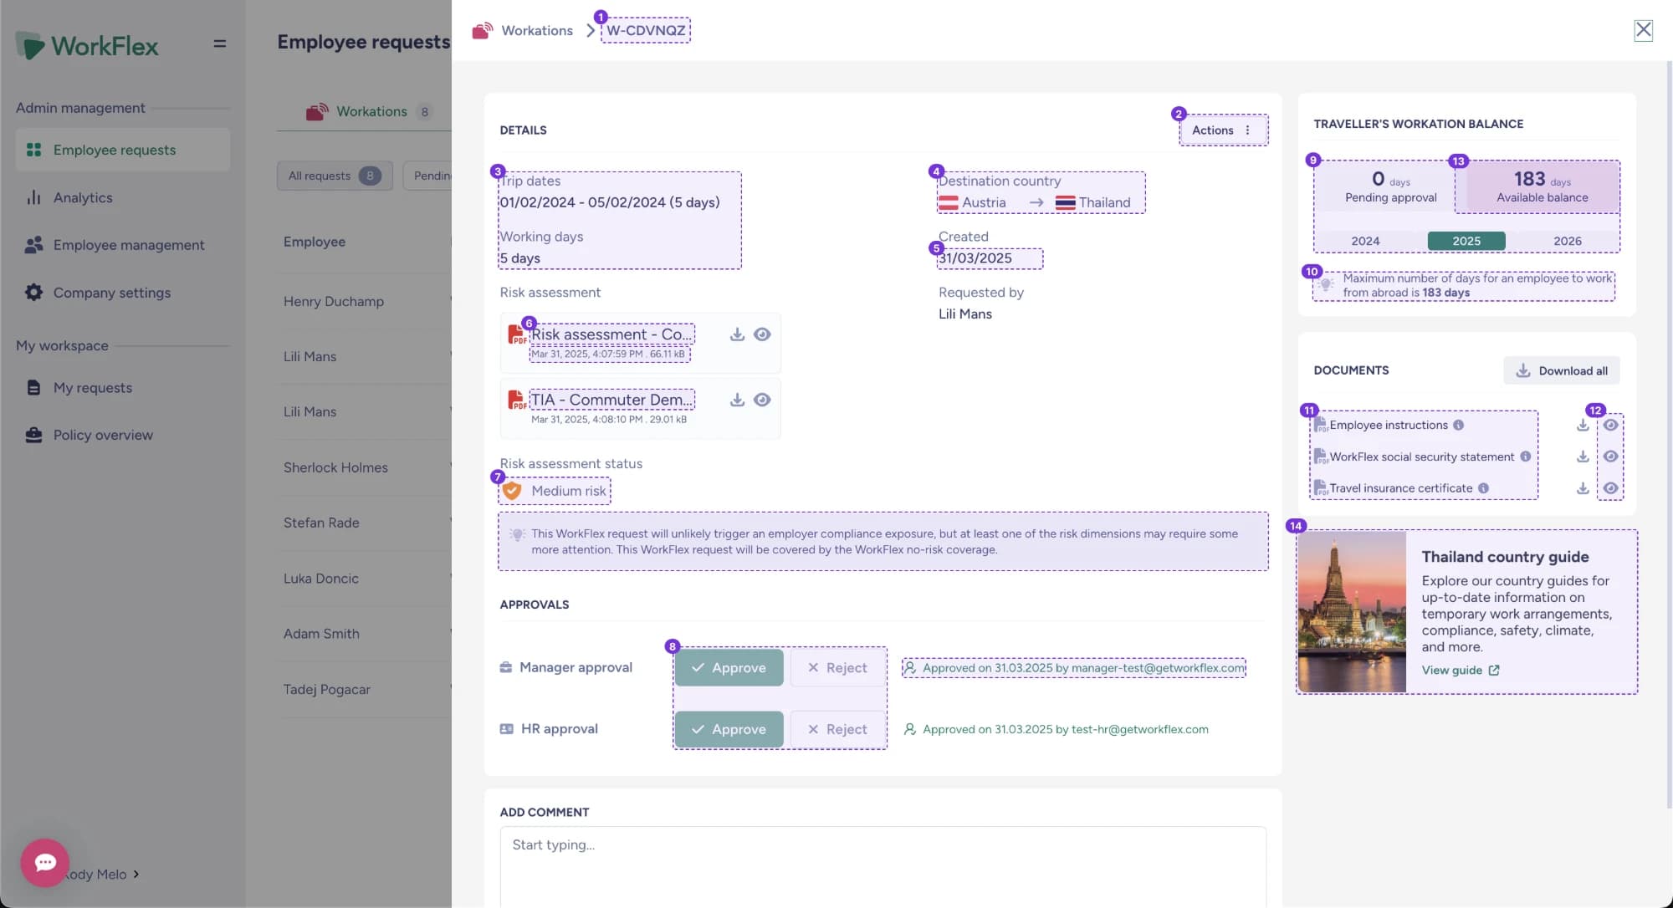Select the 2024 year tab

(x=1365, y=241)
